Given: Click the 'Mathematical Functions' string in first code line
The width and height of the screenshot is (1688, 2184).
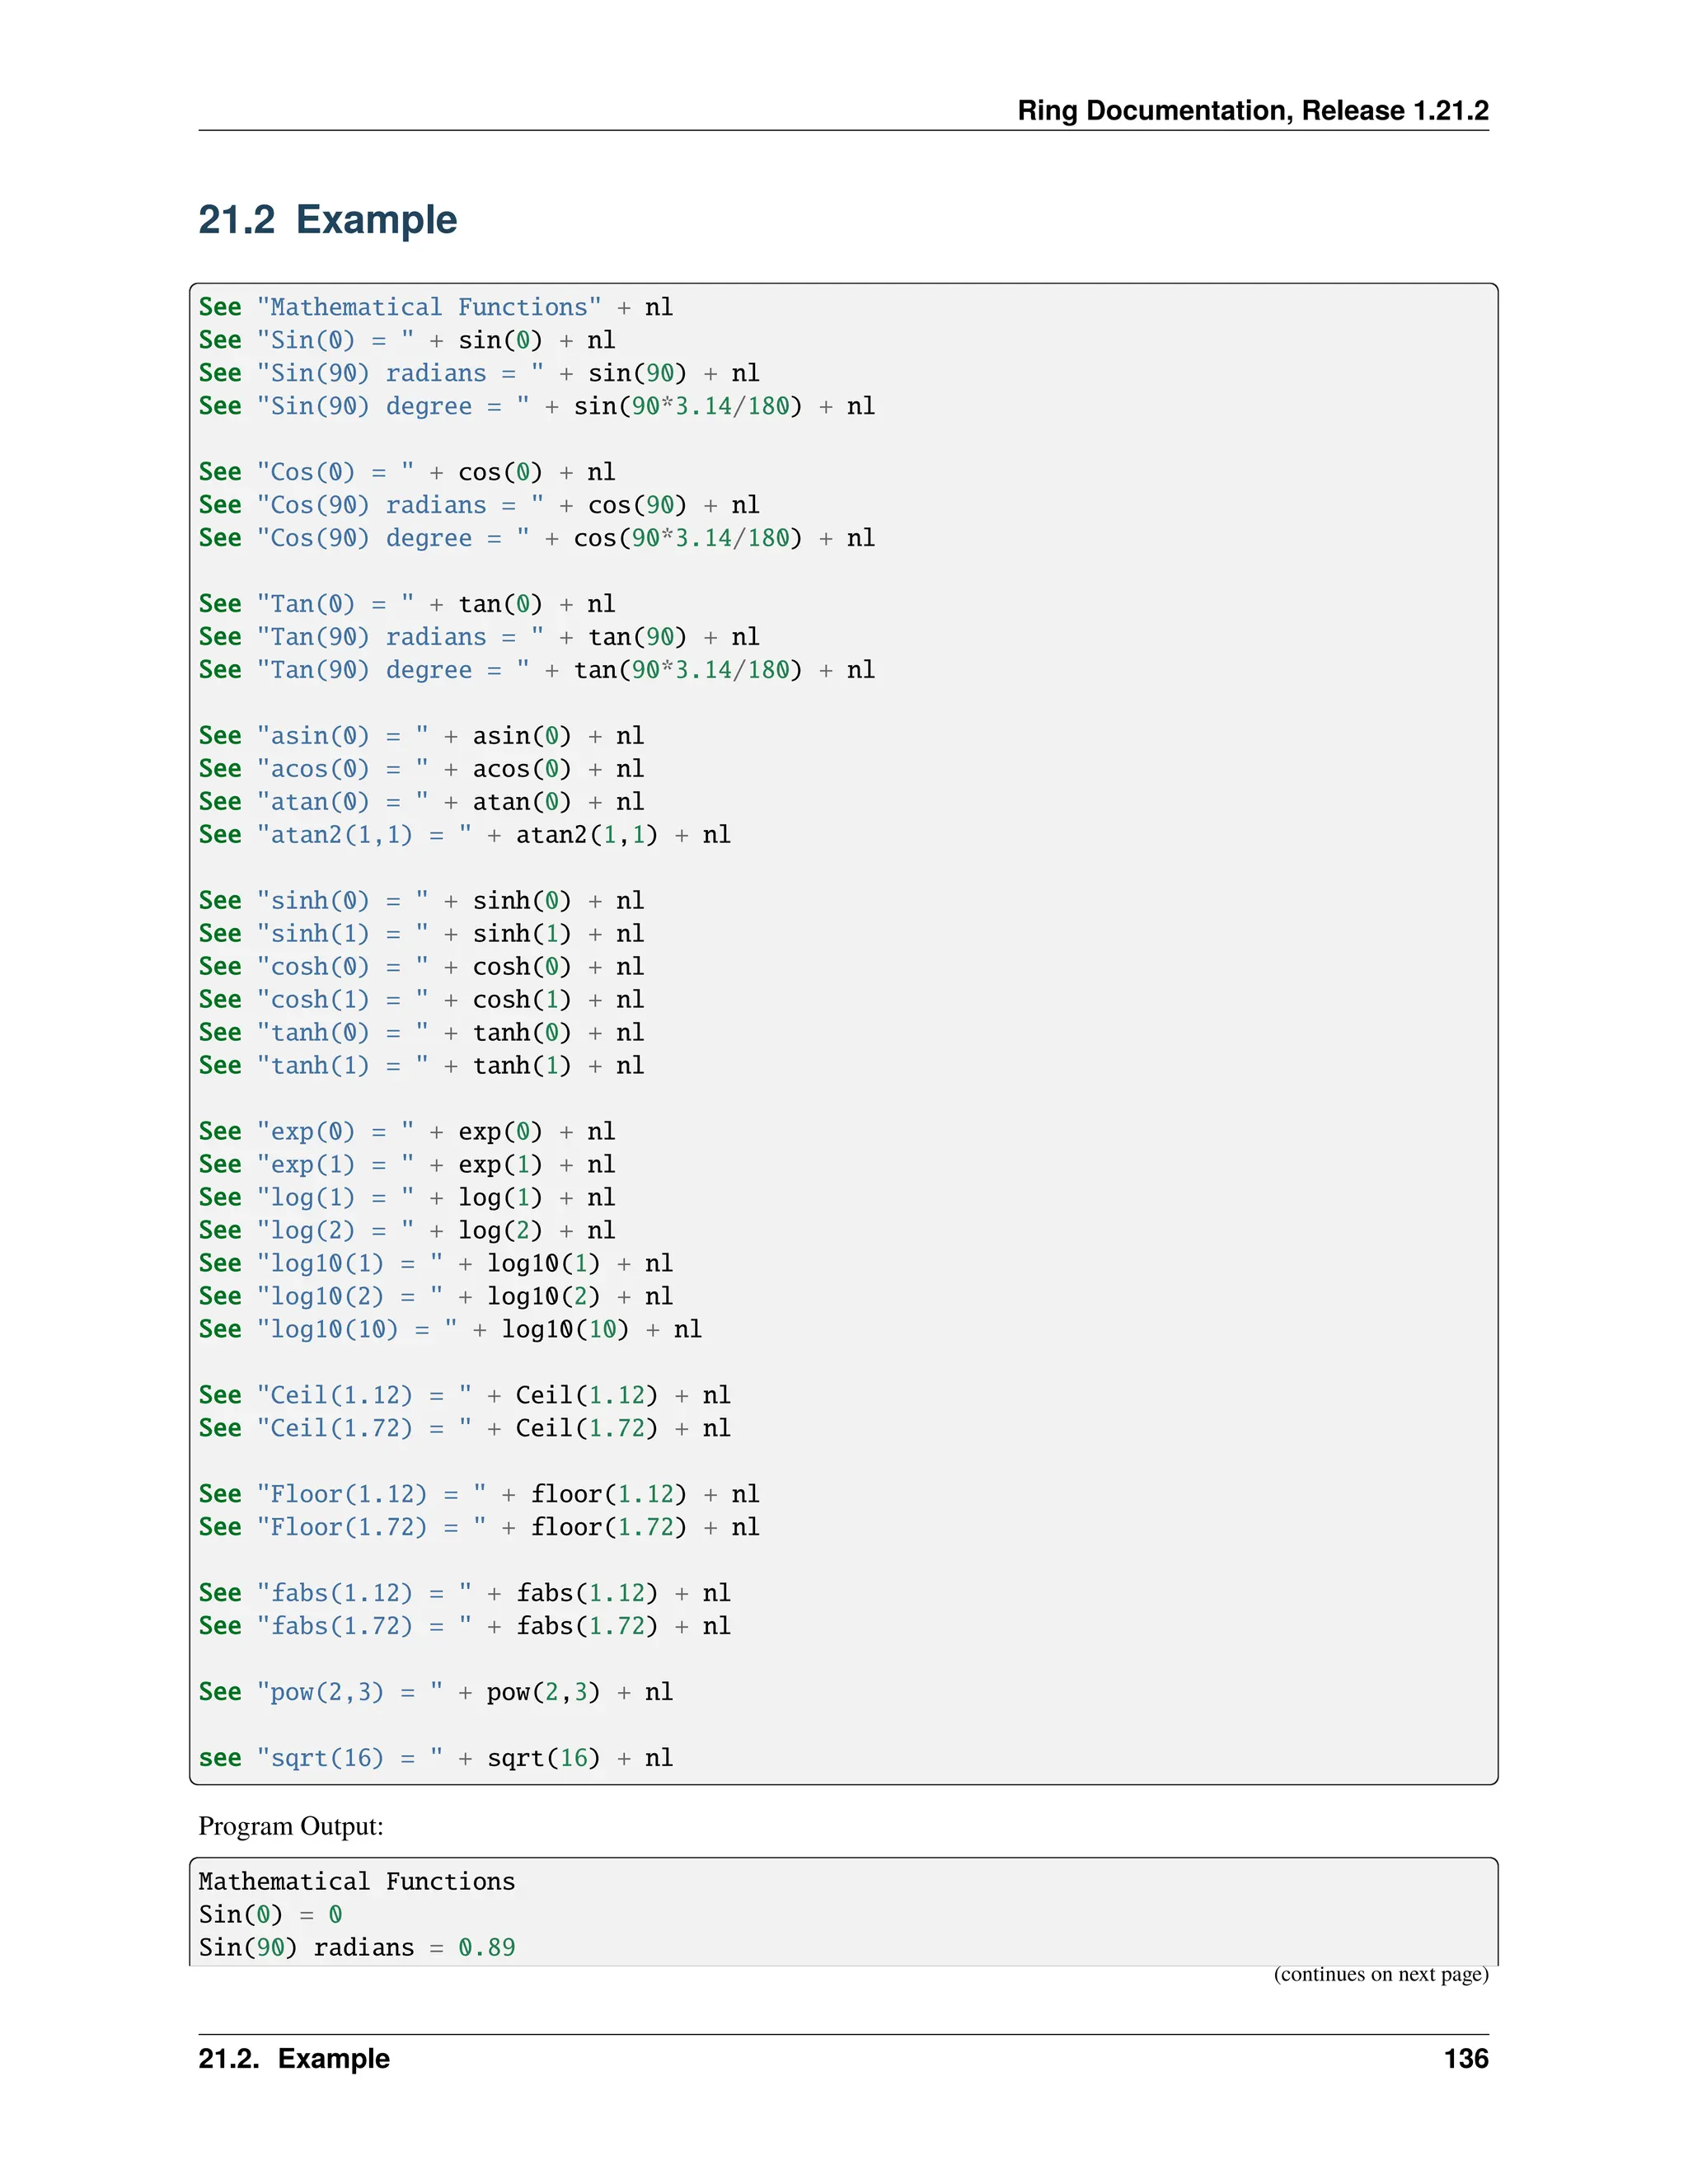Looking at the screenshot, I should (429, 307).
